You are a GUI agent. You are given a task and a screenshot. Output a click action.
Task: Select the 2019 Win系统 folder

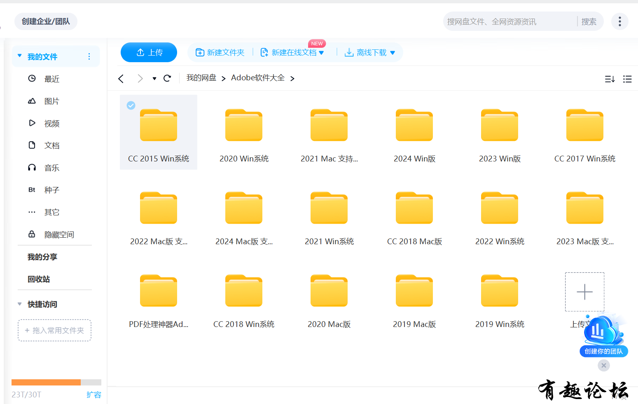500,298
